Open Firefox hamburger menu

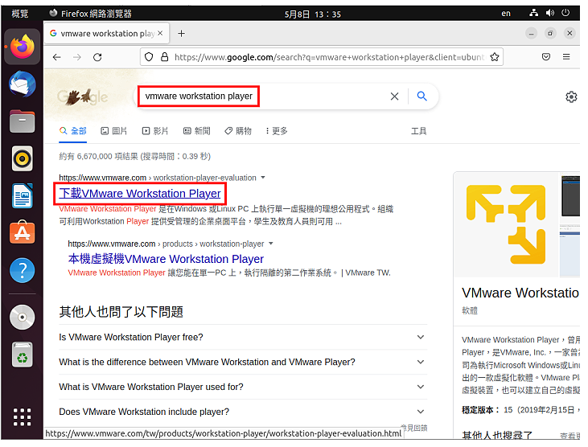pos(566,57)
